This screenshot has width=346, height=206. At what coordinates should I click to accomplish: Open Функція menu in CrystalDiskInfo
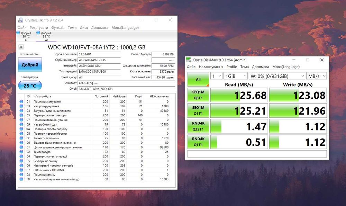(x=58, y=28)
